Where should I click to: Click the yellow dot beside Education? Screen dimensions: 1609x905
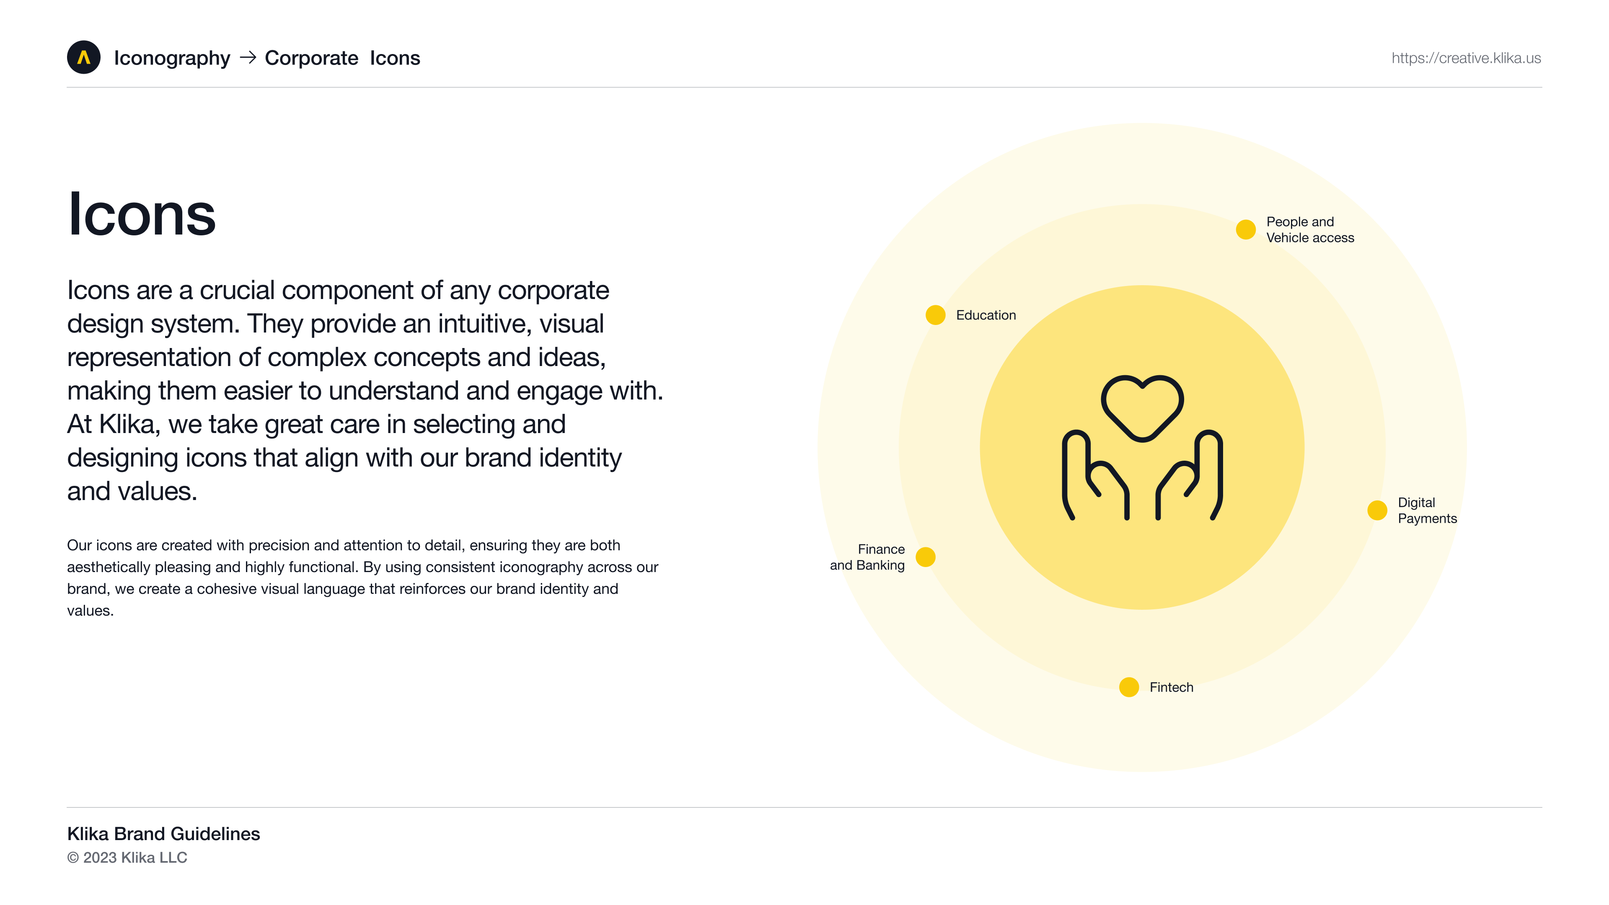pyautogui.click(x=935, y=315)
